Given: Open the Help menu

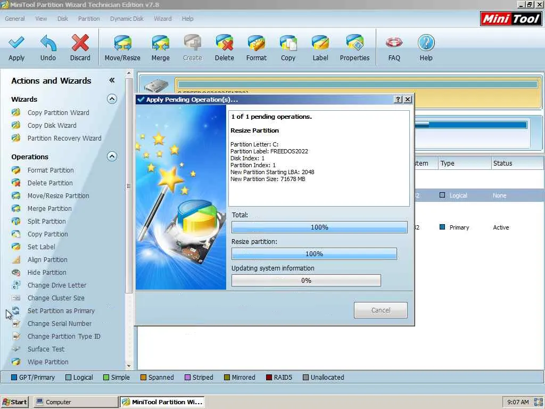Looking at the screenshot, I should (x=188, y=19).
